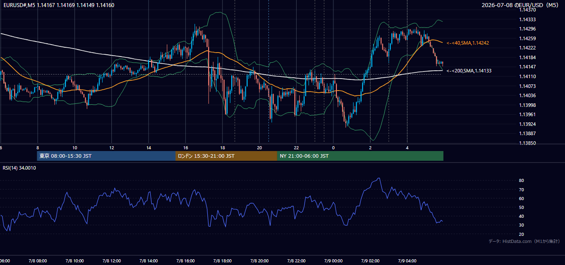Click RSI scale value 50
565x265 pixels.
521,207
